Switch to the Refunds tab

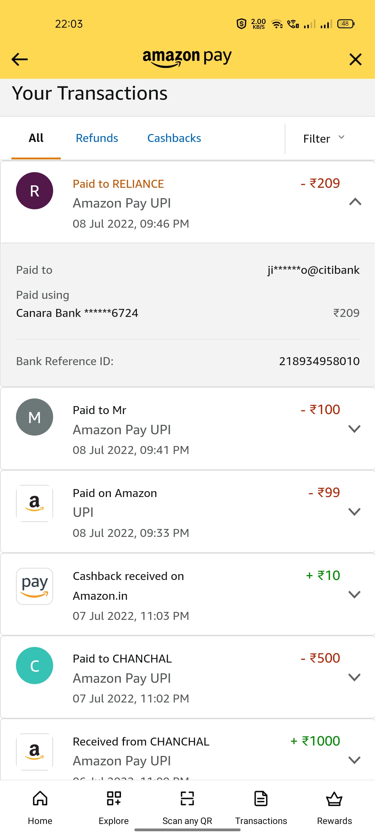click(97, 138)
